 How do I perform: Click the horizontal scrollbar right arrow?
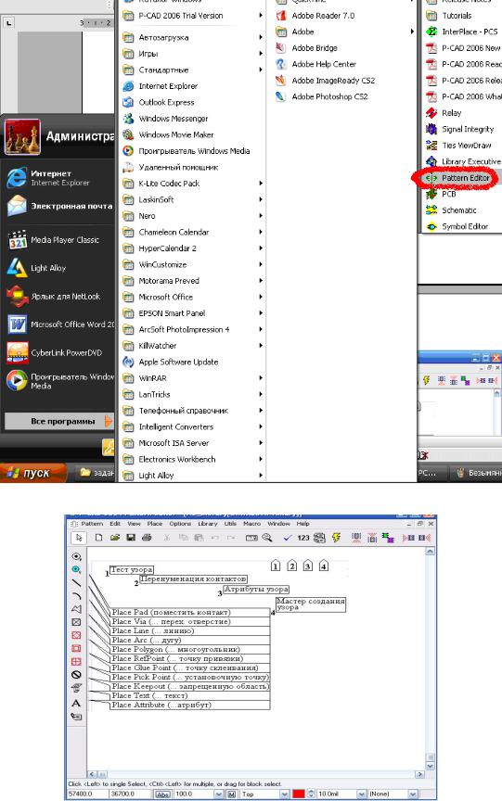(419, 774)
